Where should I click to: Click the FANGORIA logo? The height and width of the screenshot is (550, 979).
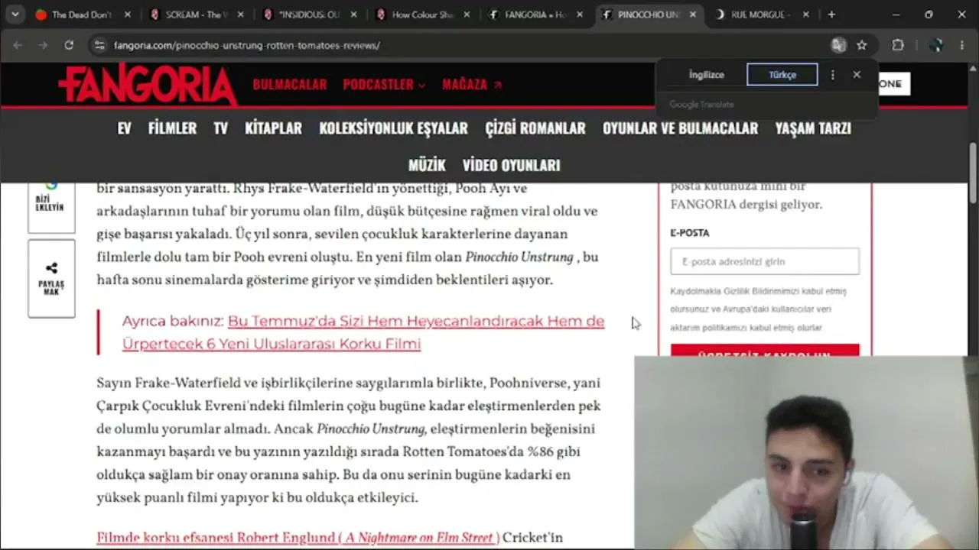(x=148, y=84)
